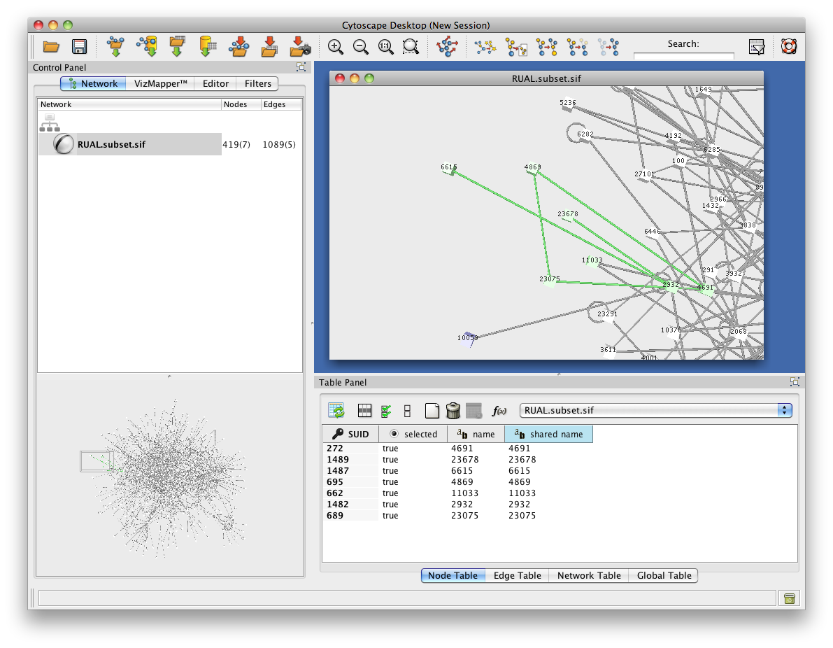Image resolution: width=833 pixels, height=648 pixels.
Task: Save session with the floppy disk icon
Action: [x=79, y=47]
